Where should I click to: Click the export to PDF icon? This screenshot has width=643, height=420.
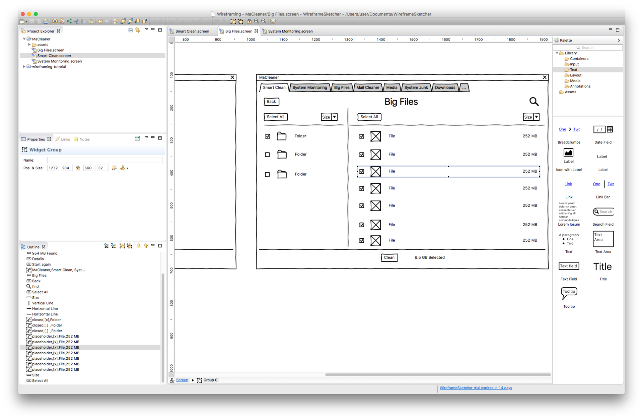click(x=62, y=21)
